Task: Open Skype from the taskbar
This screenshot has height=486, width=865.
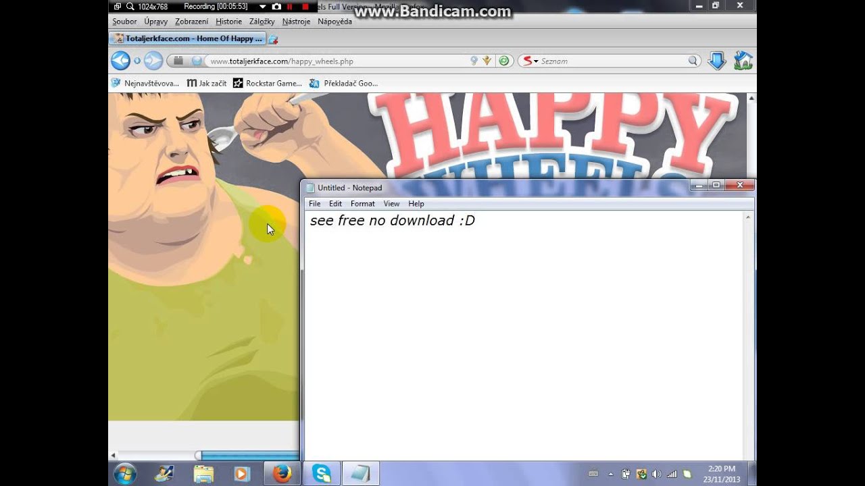Action: point(322,474)
